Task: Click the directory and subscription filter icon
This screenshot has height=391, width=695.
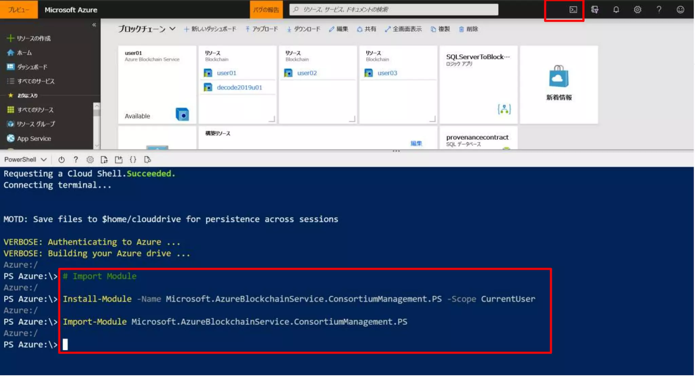Action: [595, 10]
